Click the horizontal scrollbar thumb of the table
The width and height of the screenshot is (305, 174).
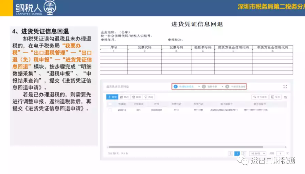(186, 147)
